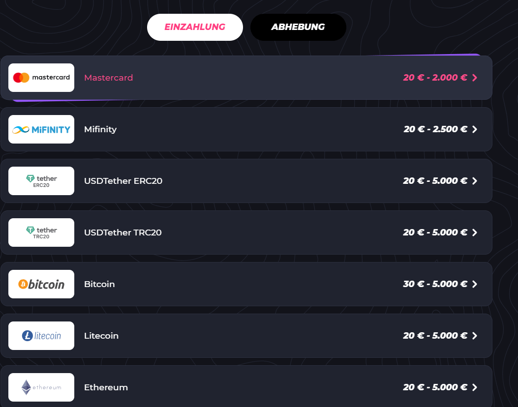Select the tether ERC20 logo
Image resolution: width=518 pixels, height=407 pixels.
click(41, 181)
